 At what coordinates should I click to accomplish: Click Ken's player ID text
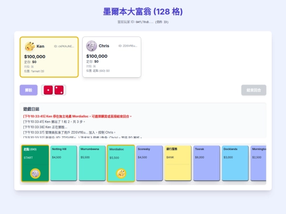click(x=64, y=46)
